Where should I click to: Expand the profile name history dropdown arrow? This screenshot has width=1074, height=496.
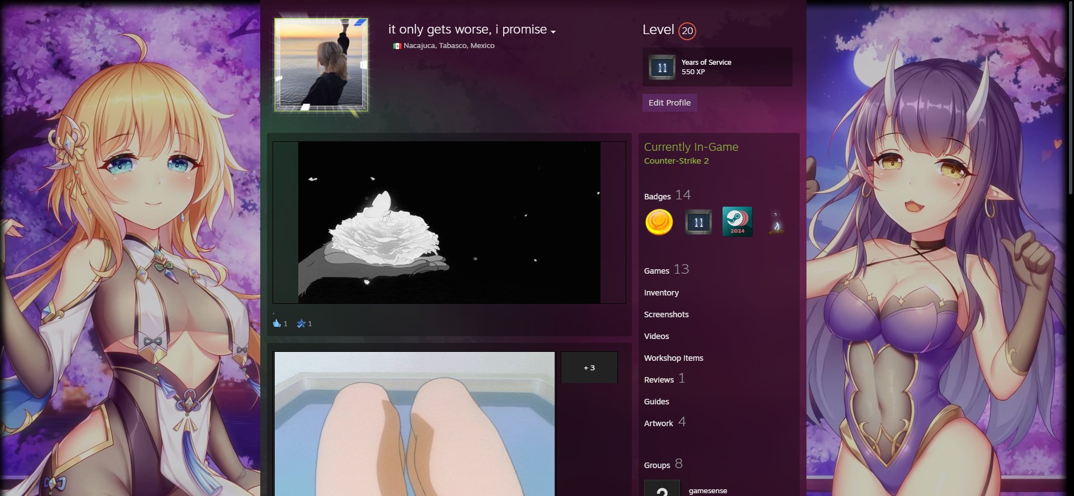tap(553, 32)
